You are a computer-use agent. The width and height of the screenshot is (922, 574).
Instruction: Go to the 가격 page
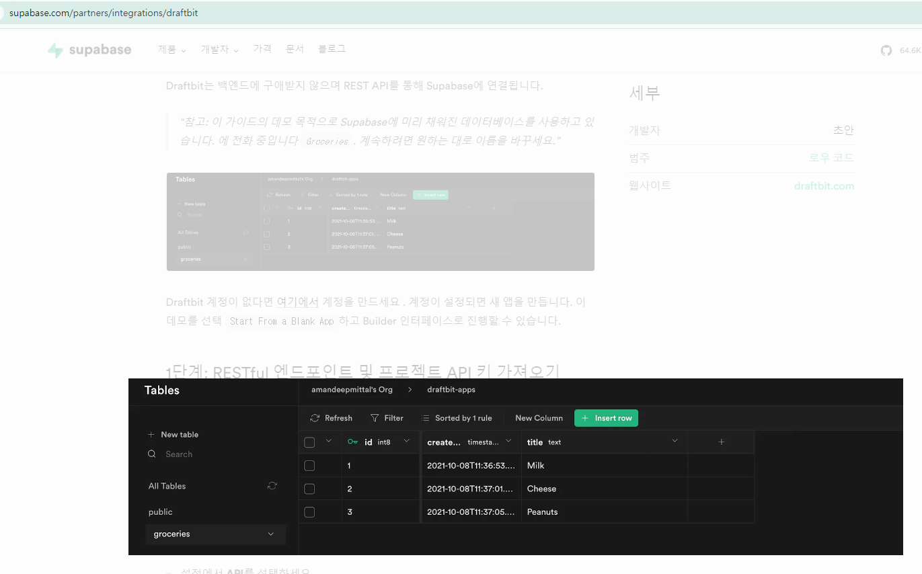pos(262,49)
